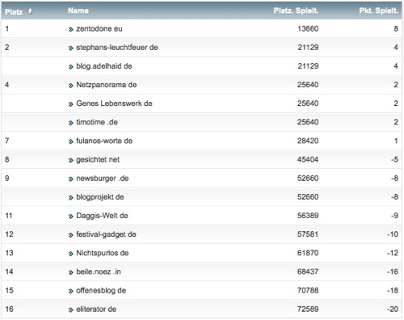
Task: Open the offenesblog de link
Action: (x=101, y=291)
